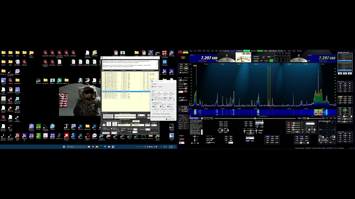Launch MULTIPSK from the desktop

tap(52, 135)
